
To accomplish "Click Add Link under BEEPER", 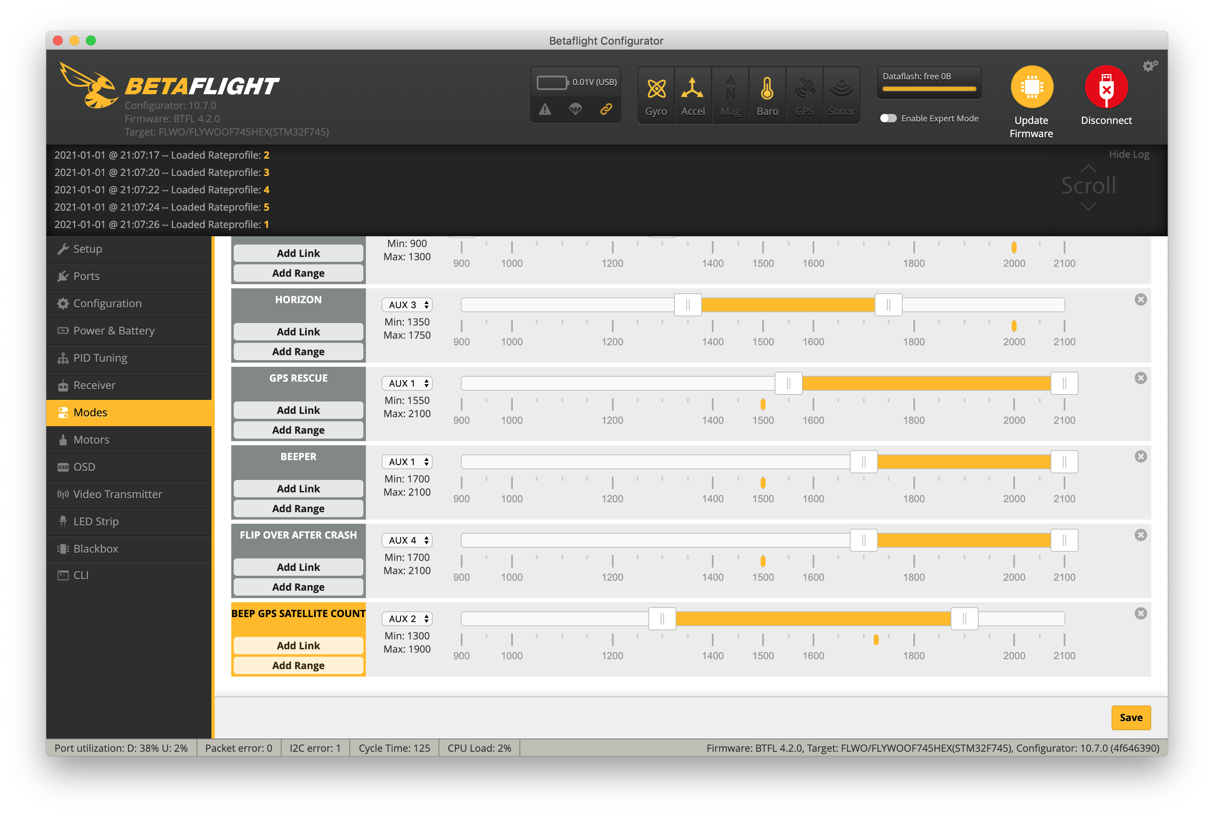I will click(x=299, y=489).
